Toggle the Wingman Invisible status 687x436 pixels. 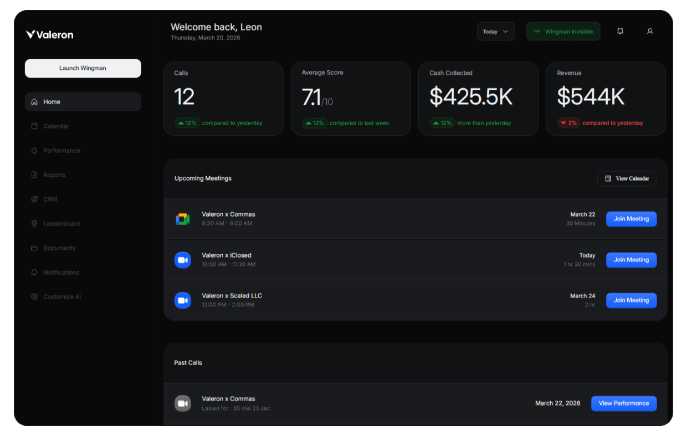pos(563,32)
